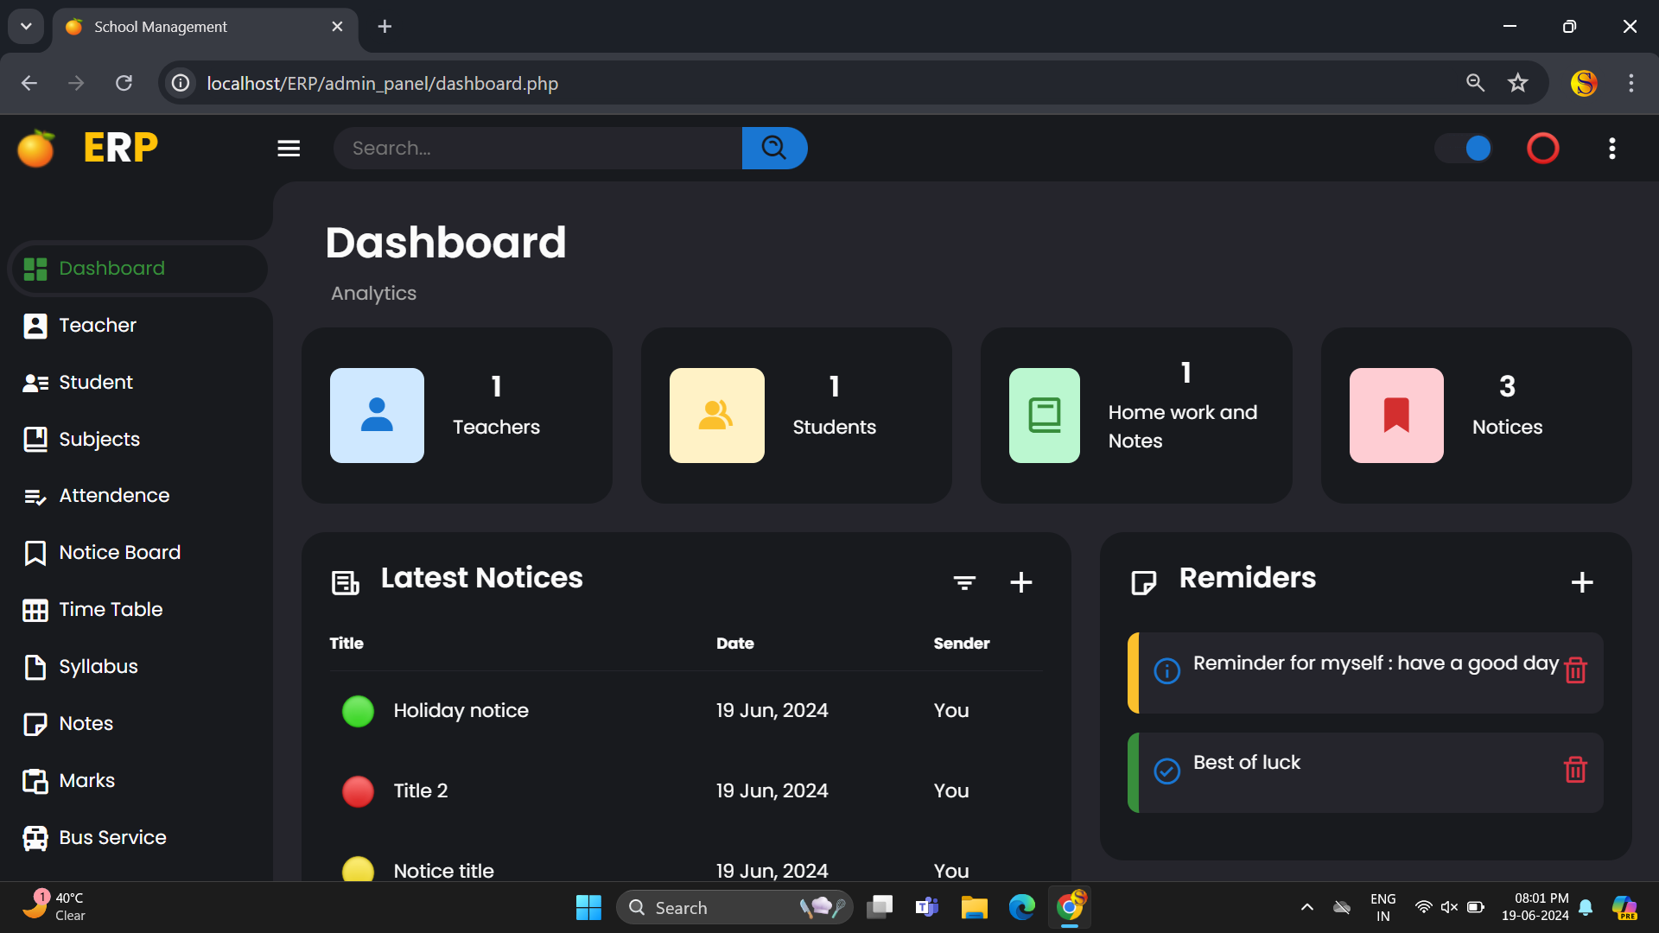This screenshot has width=1659, height=933.
Task: Click info circle on first reminder
Action: [1166, 671]
